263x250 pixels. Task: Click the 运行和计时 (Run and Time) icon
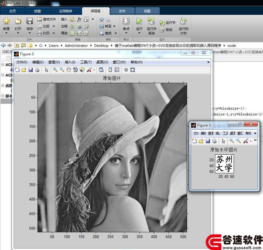[184, 21]
